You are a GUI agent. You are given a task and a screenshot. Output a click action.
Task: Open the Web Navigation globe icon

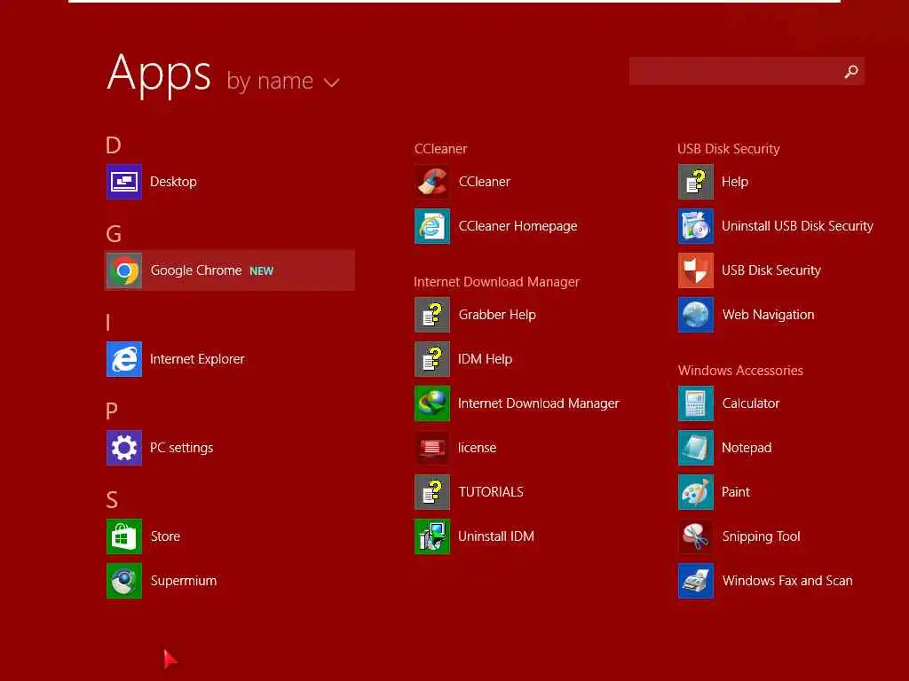[x=696, y=315]
